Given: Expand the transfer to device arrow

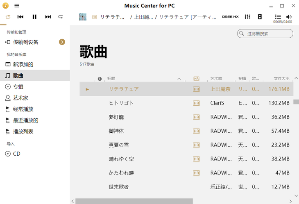Looking at the screenshot, I should (62, 42).
